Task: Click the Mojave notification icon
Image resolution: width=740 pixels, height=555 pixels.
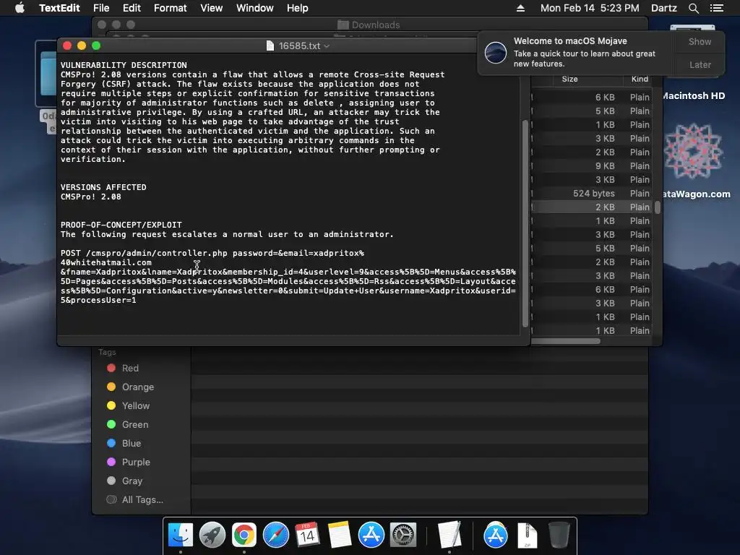Action: 496,52
